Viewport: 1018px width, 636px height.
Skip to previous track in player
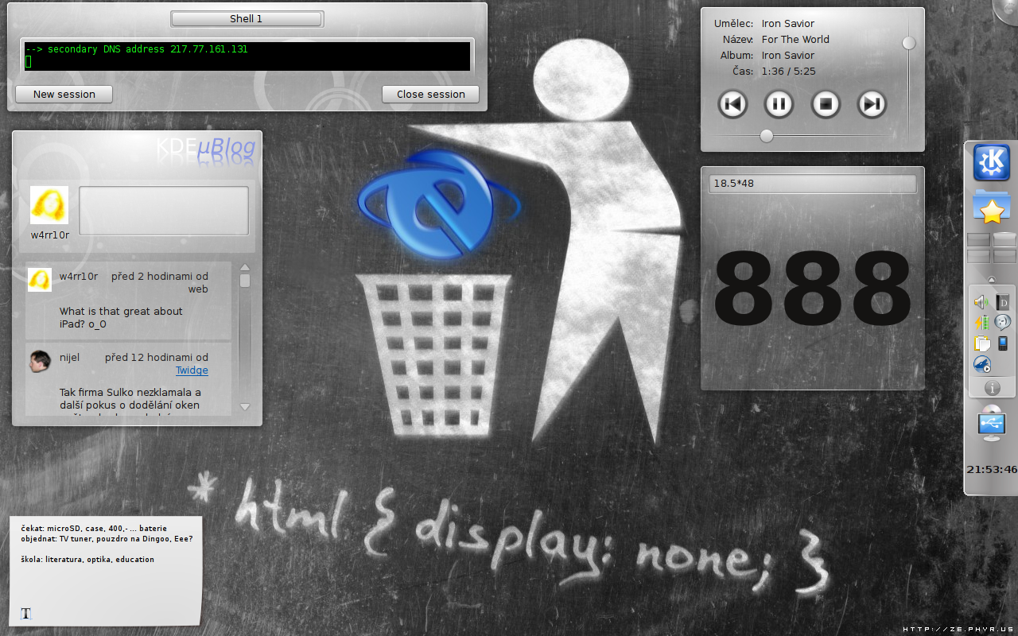point(732,103)
